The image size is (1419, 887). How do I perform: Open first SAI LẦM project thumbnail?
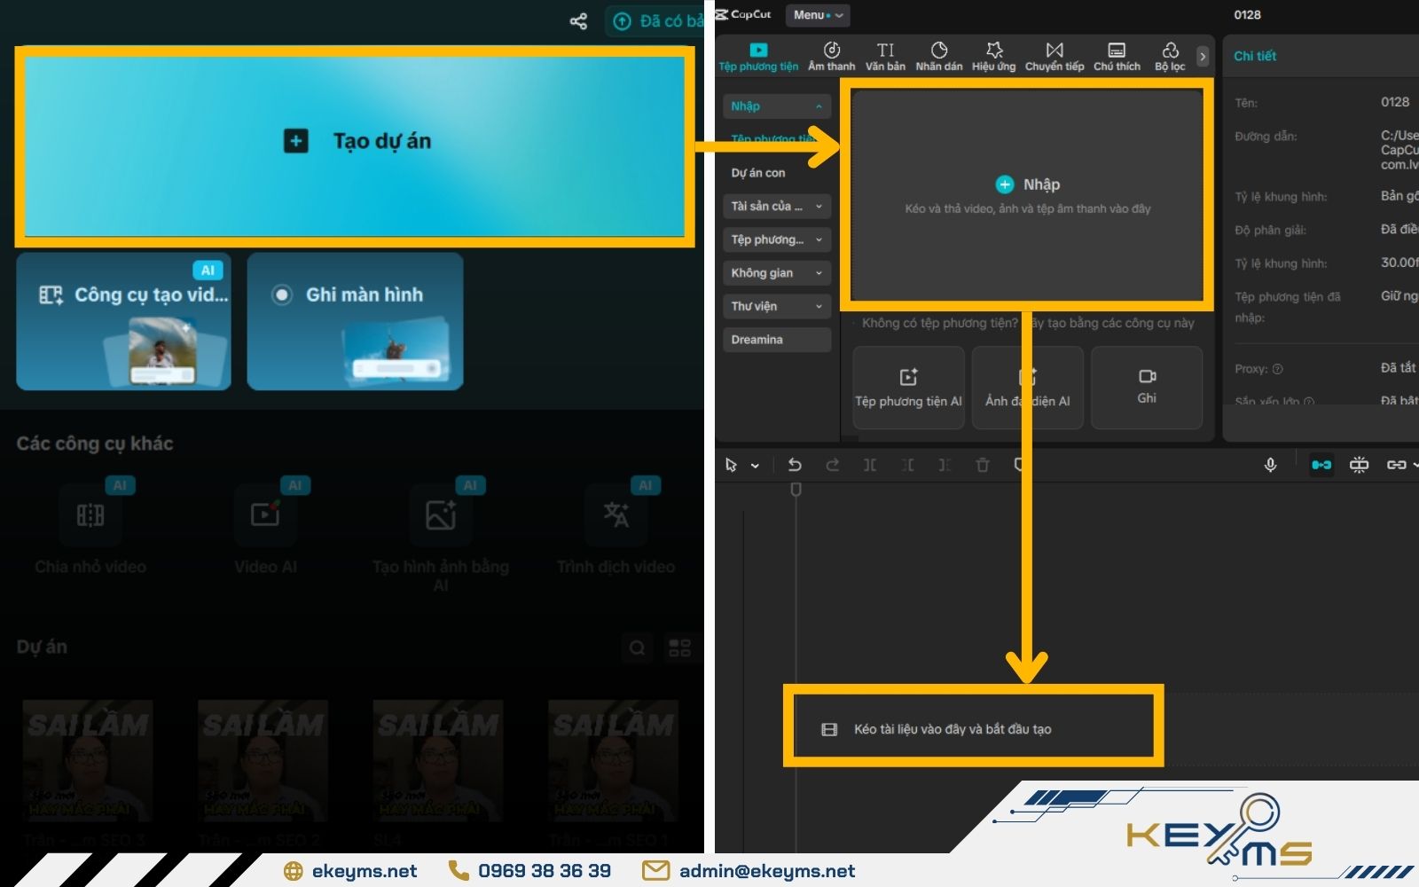[x=88, y=760]
